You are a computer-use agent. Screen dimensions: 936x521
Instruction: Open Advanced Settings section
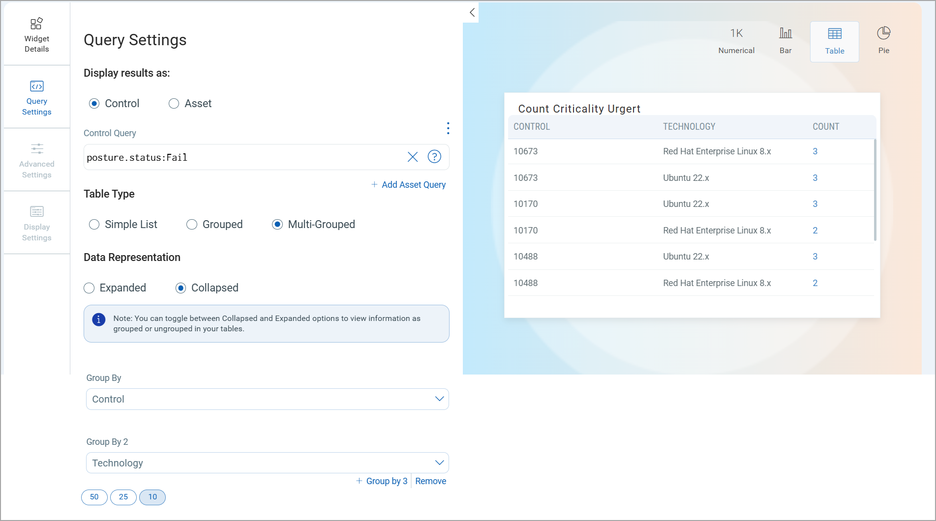point(37,161)
